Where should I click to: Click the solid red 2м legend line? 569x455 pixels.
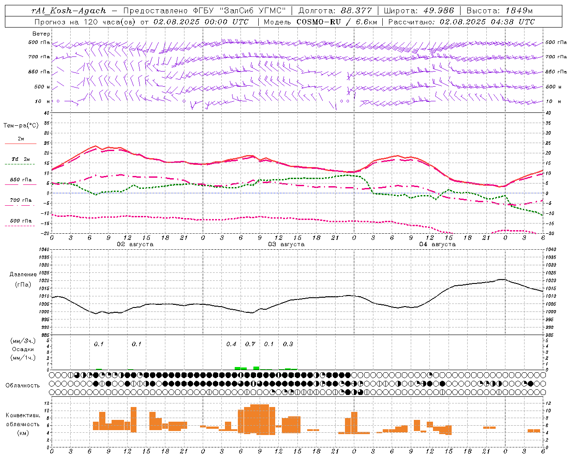point(20,144)
